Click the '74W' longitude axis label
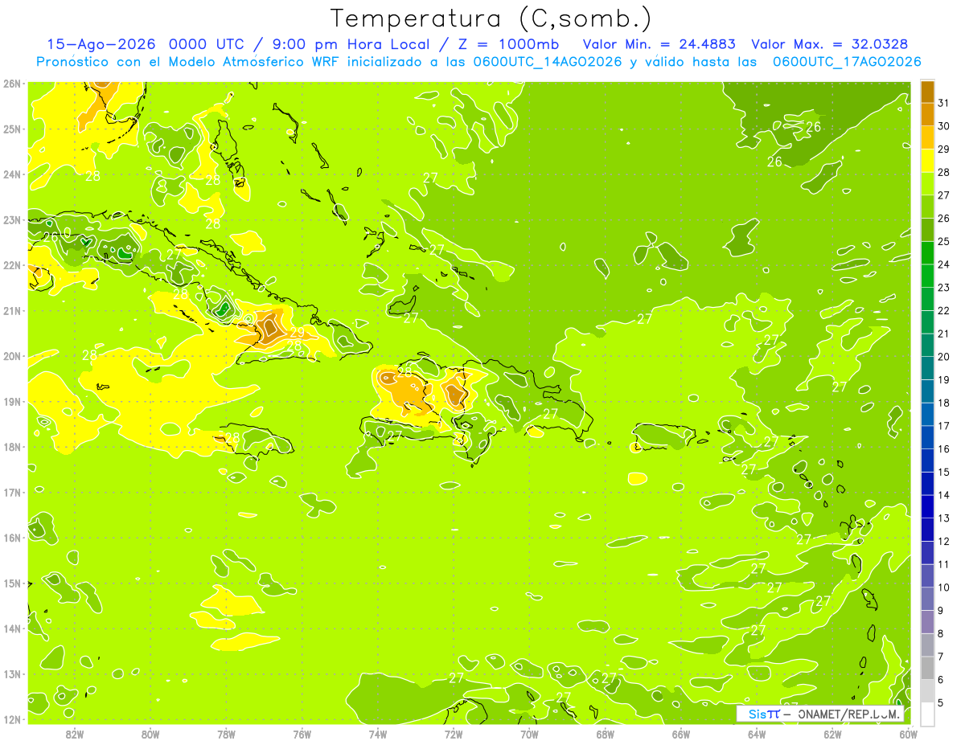The width and height of the screenshot is (965, 745). tap(378, 734)
